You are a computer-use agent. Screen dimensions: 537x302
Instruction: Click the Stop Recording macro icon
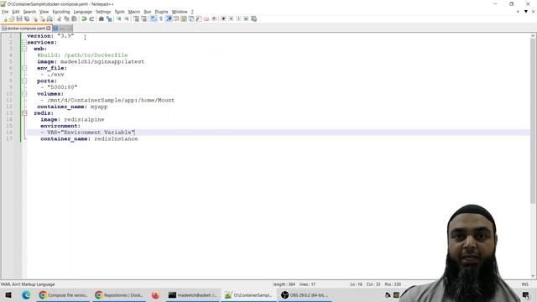pos(232,18)
